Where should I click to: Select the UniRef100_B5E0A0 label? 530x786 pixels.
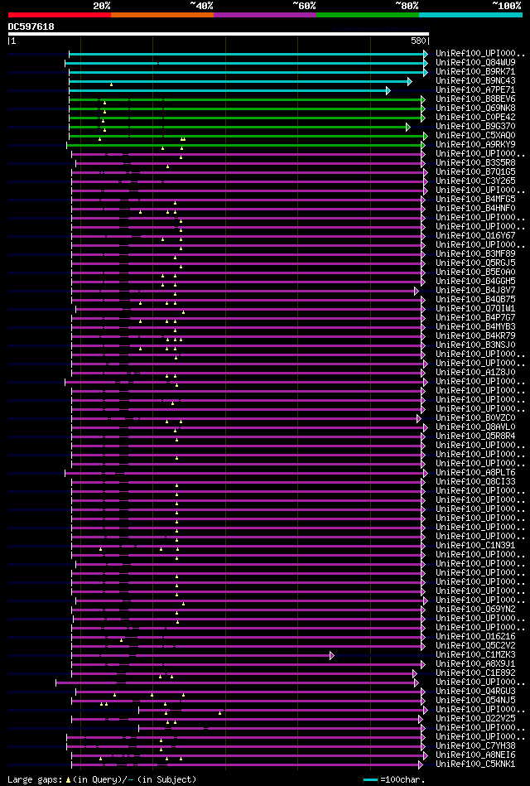475,272
